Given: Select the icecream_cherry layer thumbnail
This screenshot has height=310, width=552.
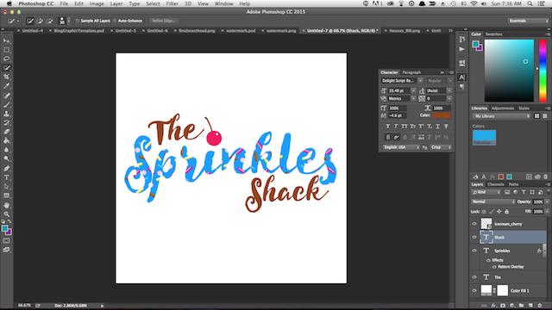Looking at the screenshot, I should tap(486, 224).
